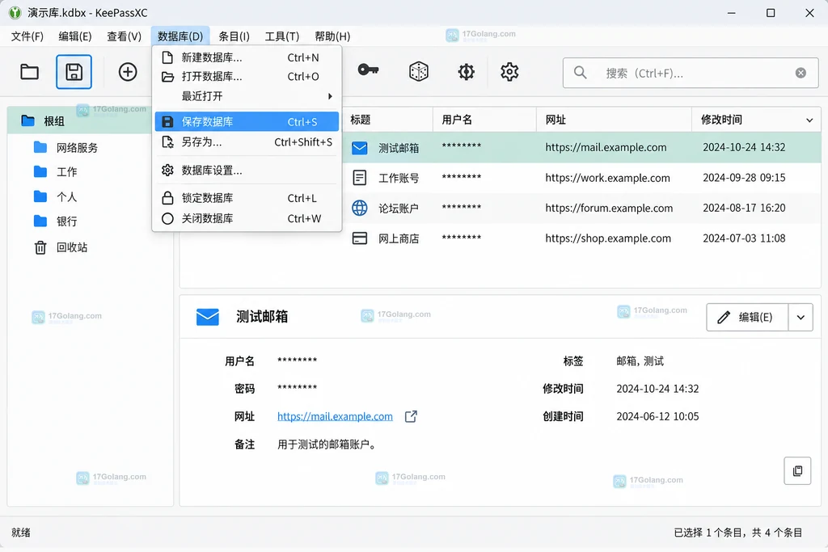Click the envelope icon of 测试邮箱 row

pos(360,148)
